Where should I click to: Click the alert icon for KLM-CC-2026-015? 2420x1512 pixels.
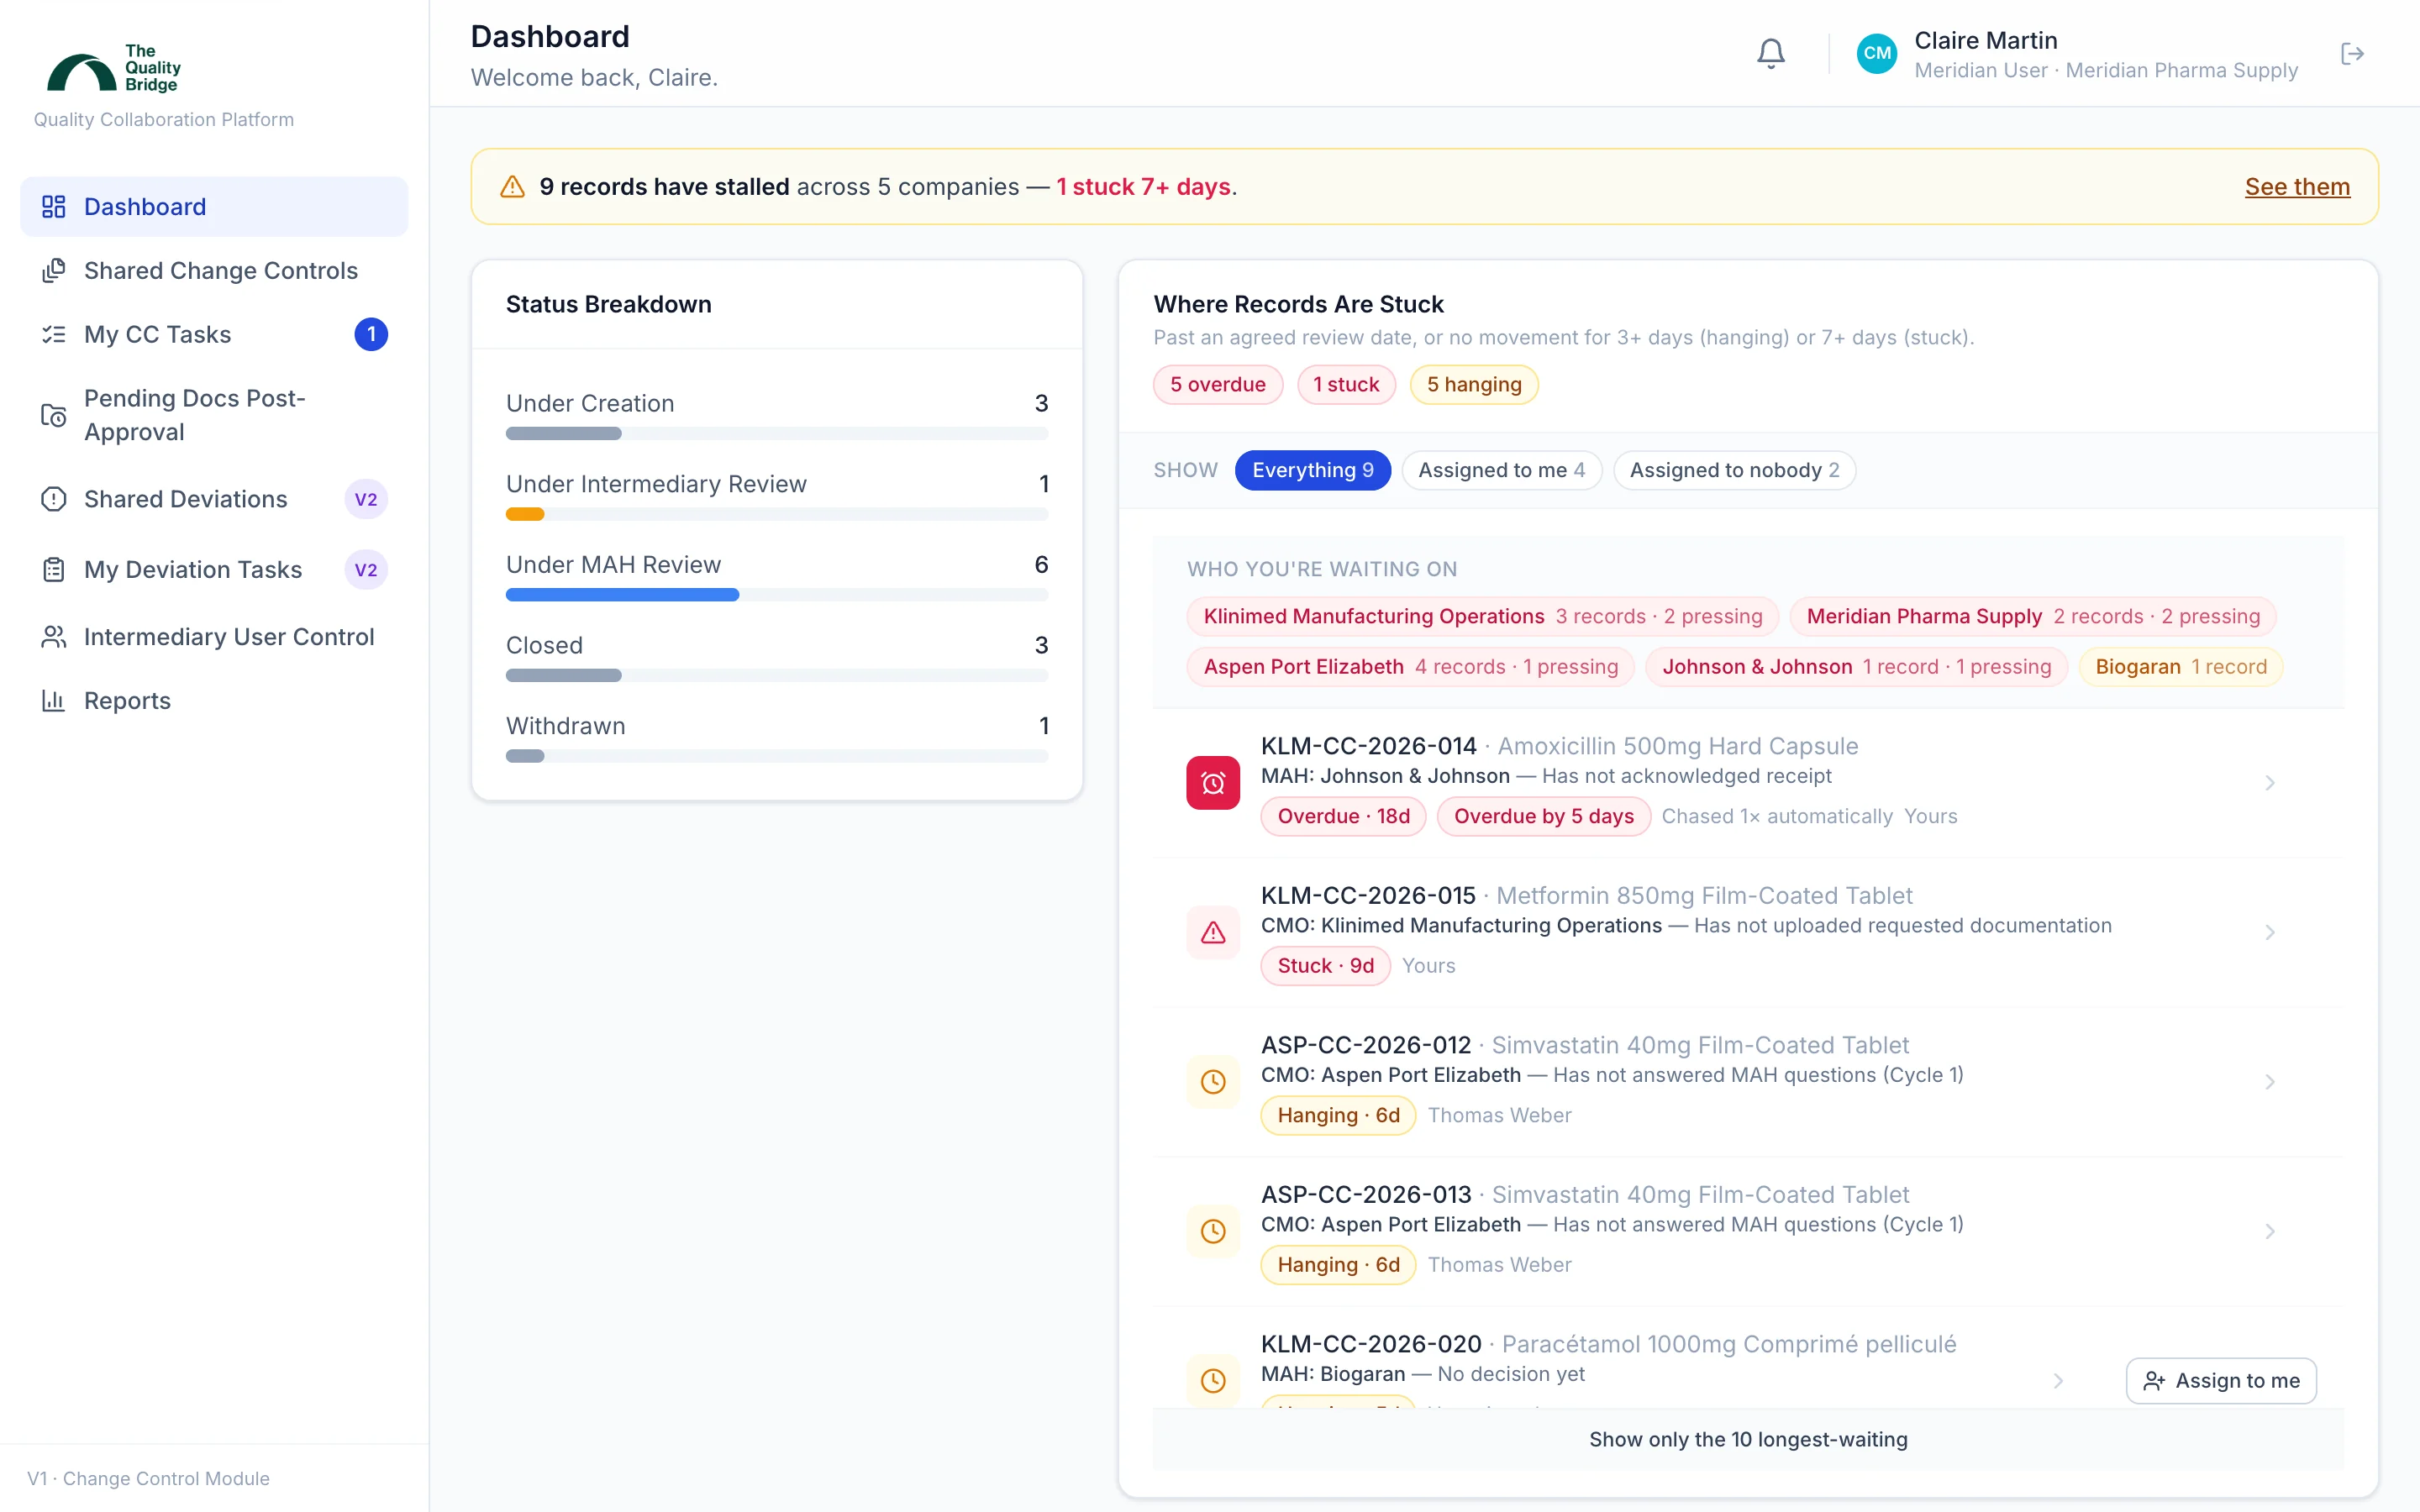1213,932
